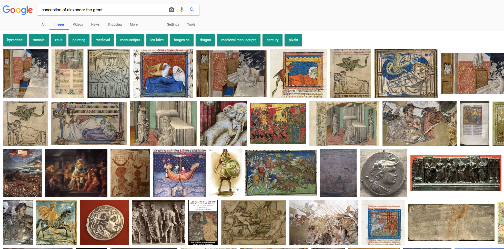The width and height of the screenshot is (504, 249).
Task: Open warrior with star shield illustration
Action: click(225, 173)
